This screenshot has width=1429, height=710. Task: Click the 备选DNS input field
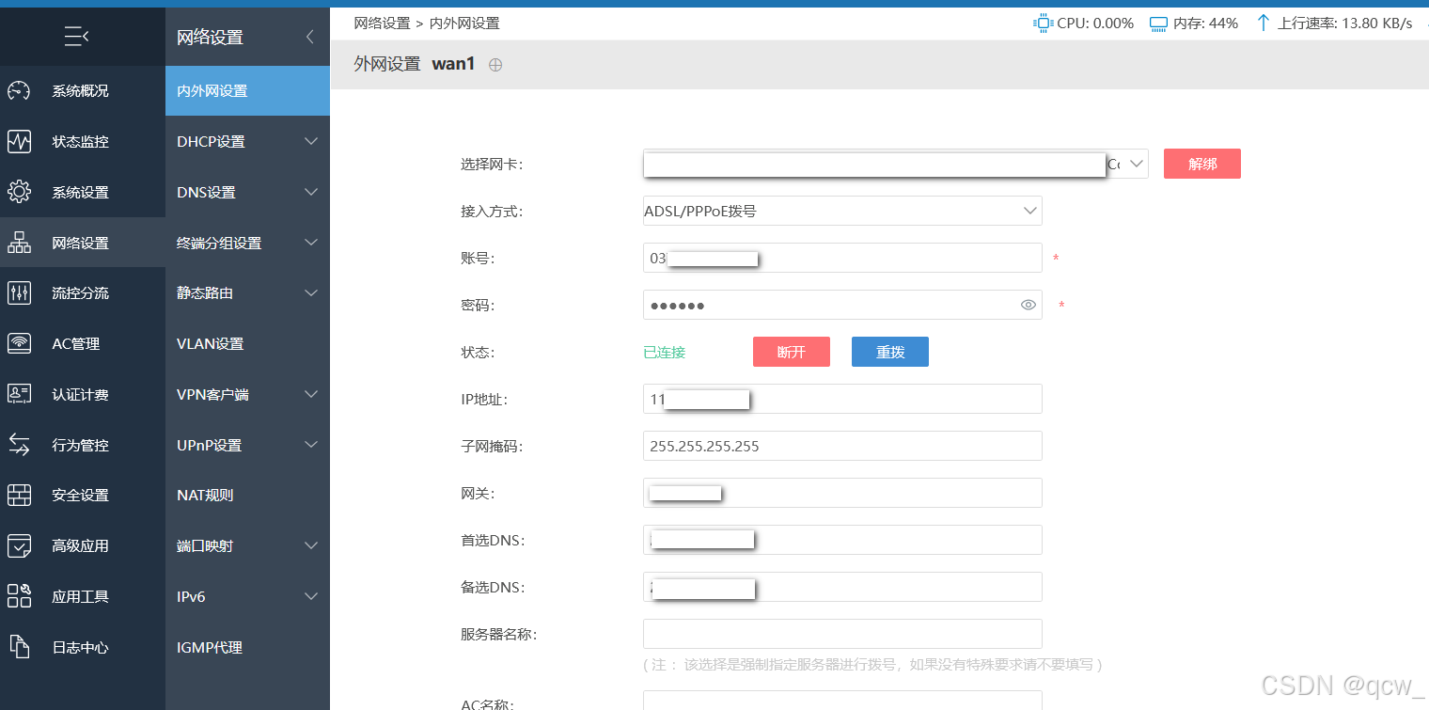[842, 587]
